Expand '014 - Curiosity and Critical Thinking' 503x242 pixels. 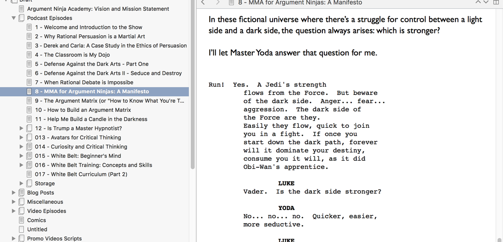point(21,147)
